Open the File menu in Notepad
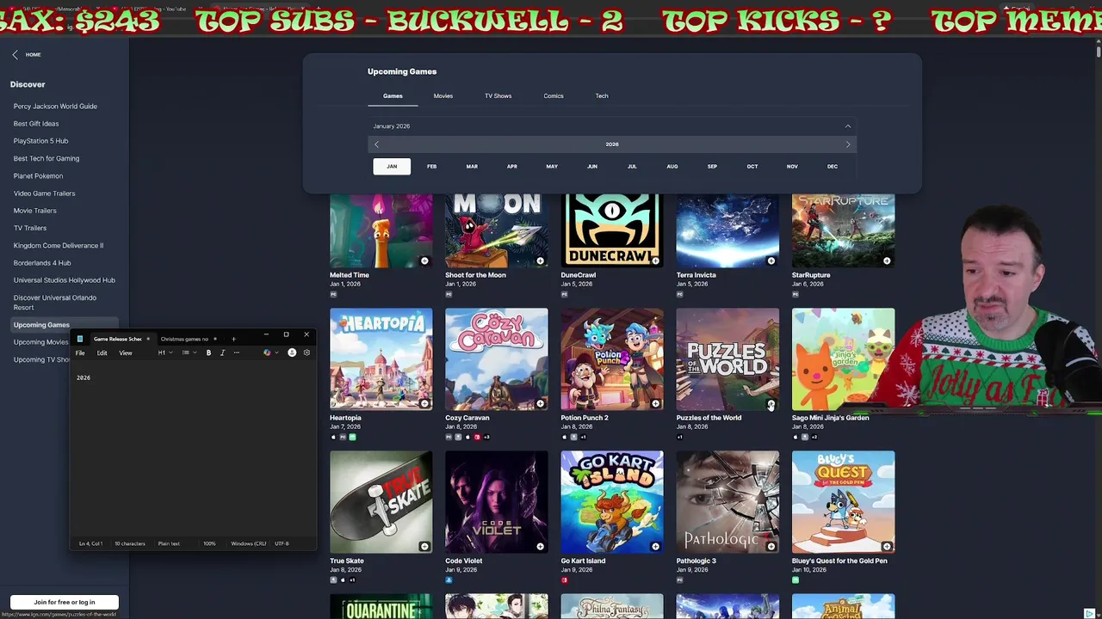The height and width of the screenshot is (619, 1102). tap(80, 352)
